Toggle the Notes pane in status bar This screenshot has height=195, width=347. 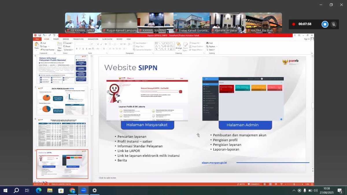(241, 184)
